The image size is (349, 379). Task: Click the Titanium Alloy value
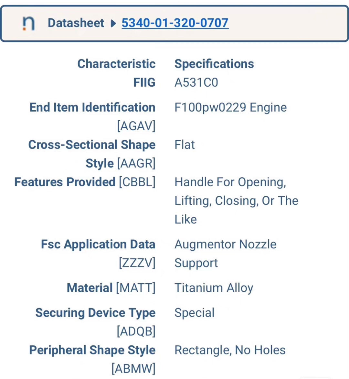214,288
